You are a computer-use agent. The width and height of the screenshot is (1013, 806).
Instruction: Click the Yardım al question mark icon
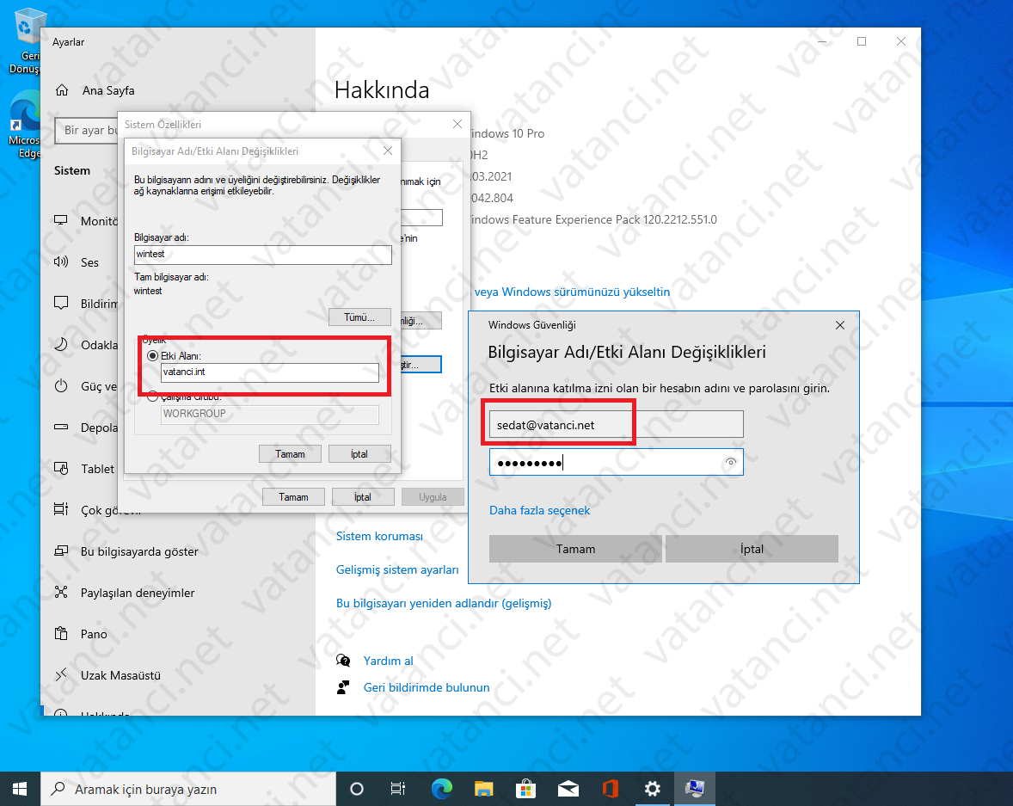342,661
